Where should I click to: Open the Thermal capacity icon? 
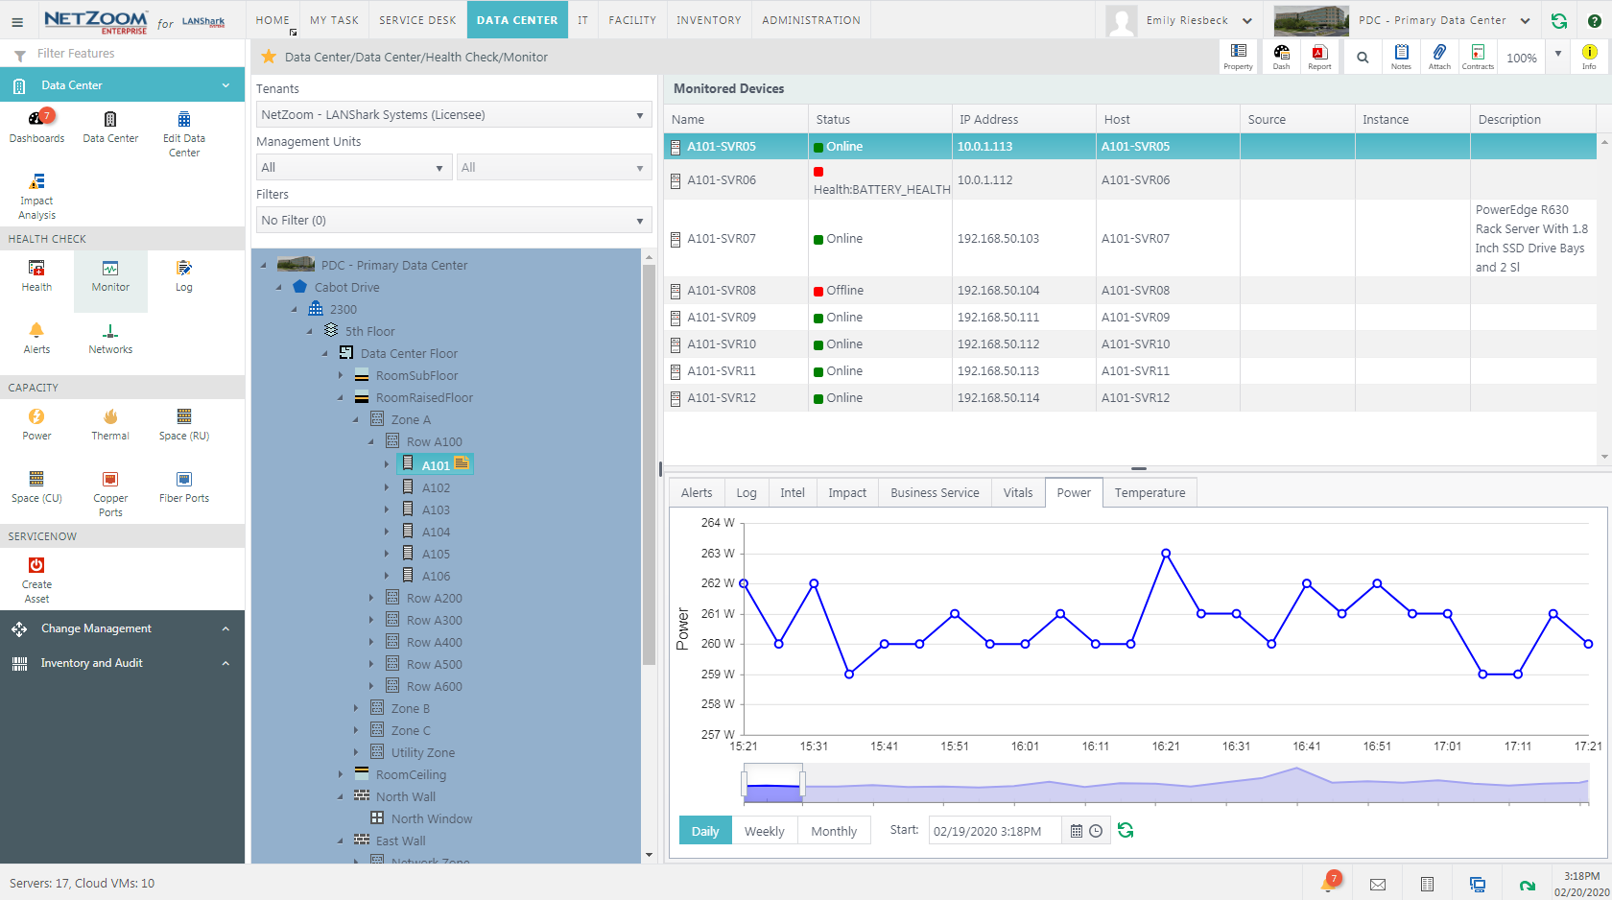click(110, 423)
